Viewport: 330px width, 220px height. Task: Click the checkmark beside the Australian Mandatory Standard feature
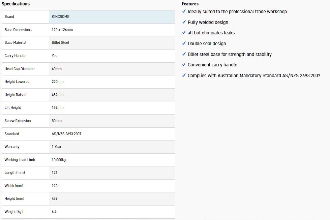(x=184, y=75)
